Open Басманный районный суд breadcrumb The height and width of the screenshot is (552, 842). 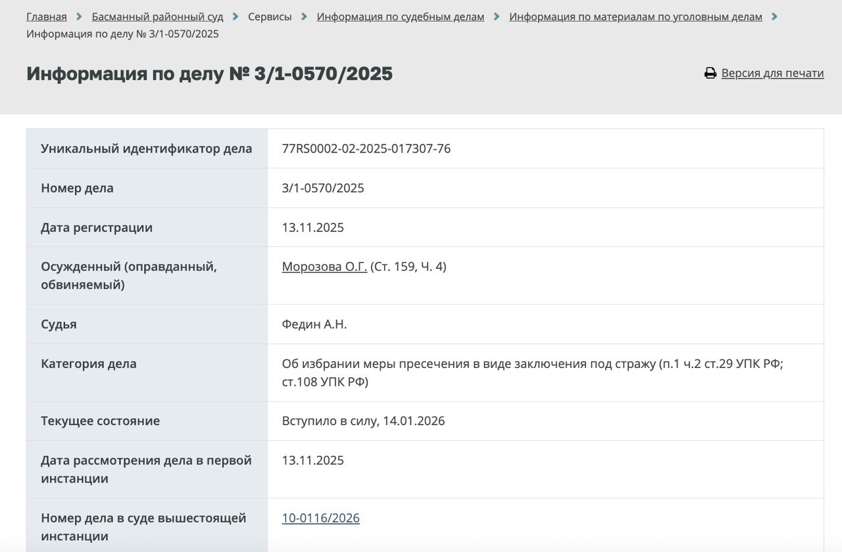(x=157, y=16)
